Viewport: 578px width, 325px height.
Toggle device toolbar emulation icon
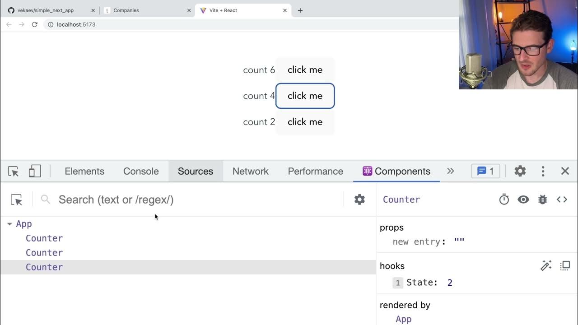35,172
